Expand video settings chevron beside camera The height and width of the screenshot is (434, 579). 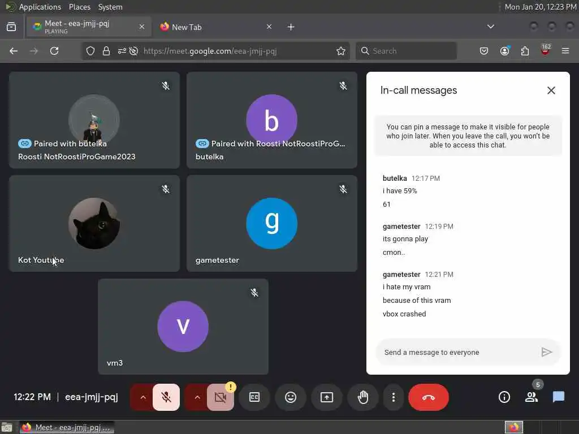pos(197,397)
